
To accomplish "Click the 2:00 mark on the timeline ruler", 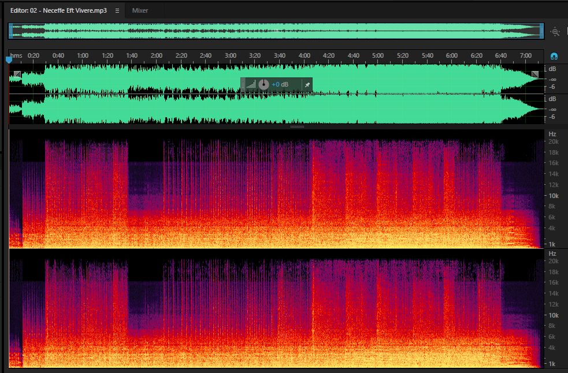I will point(157,55).
